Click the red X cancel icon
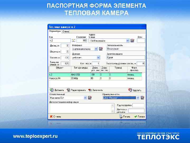 51,117
